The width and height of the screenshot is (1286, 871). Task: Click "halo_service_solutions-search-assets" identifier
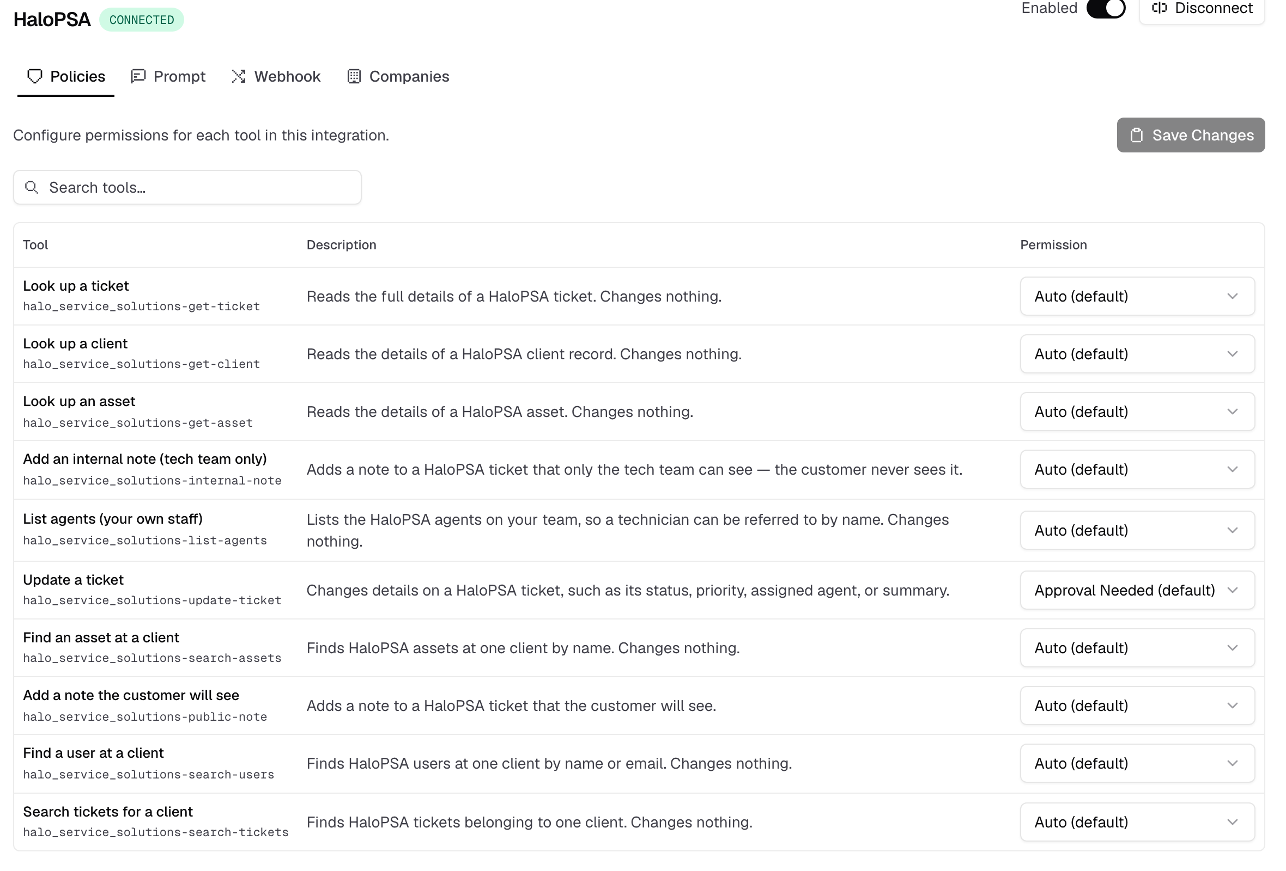152,658
